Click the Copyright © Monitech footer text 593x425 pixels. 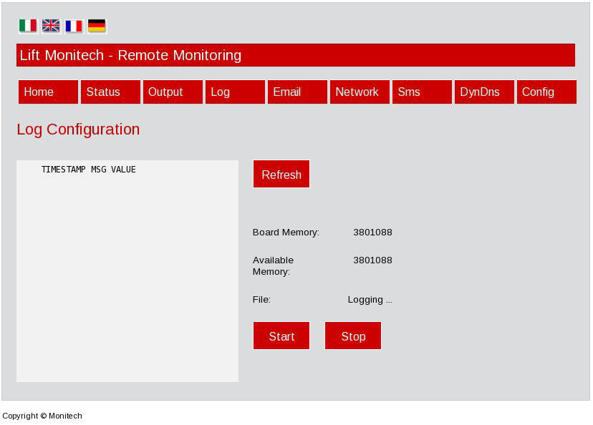(42, 416)
